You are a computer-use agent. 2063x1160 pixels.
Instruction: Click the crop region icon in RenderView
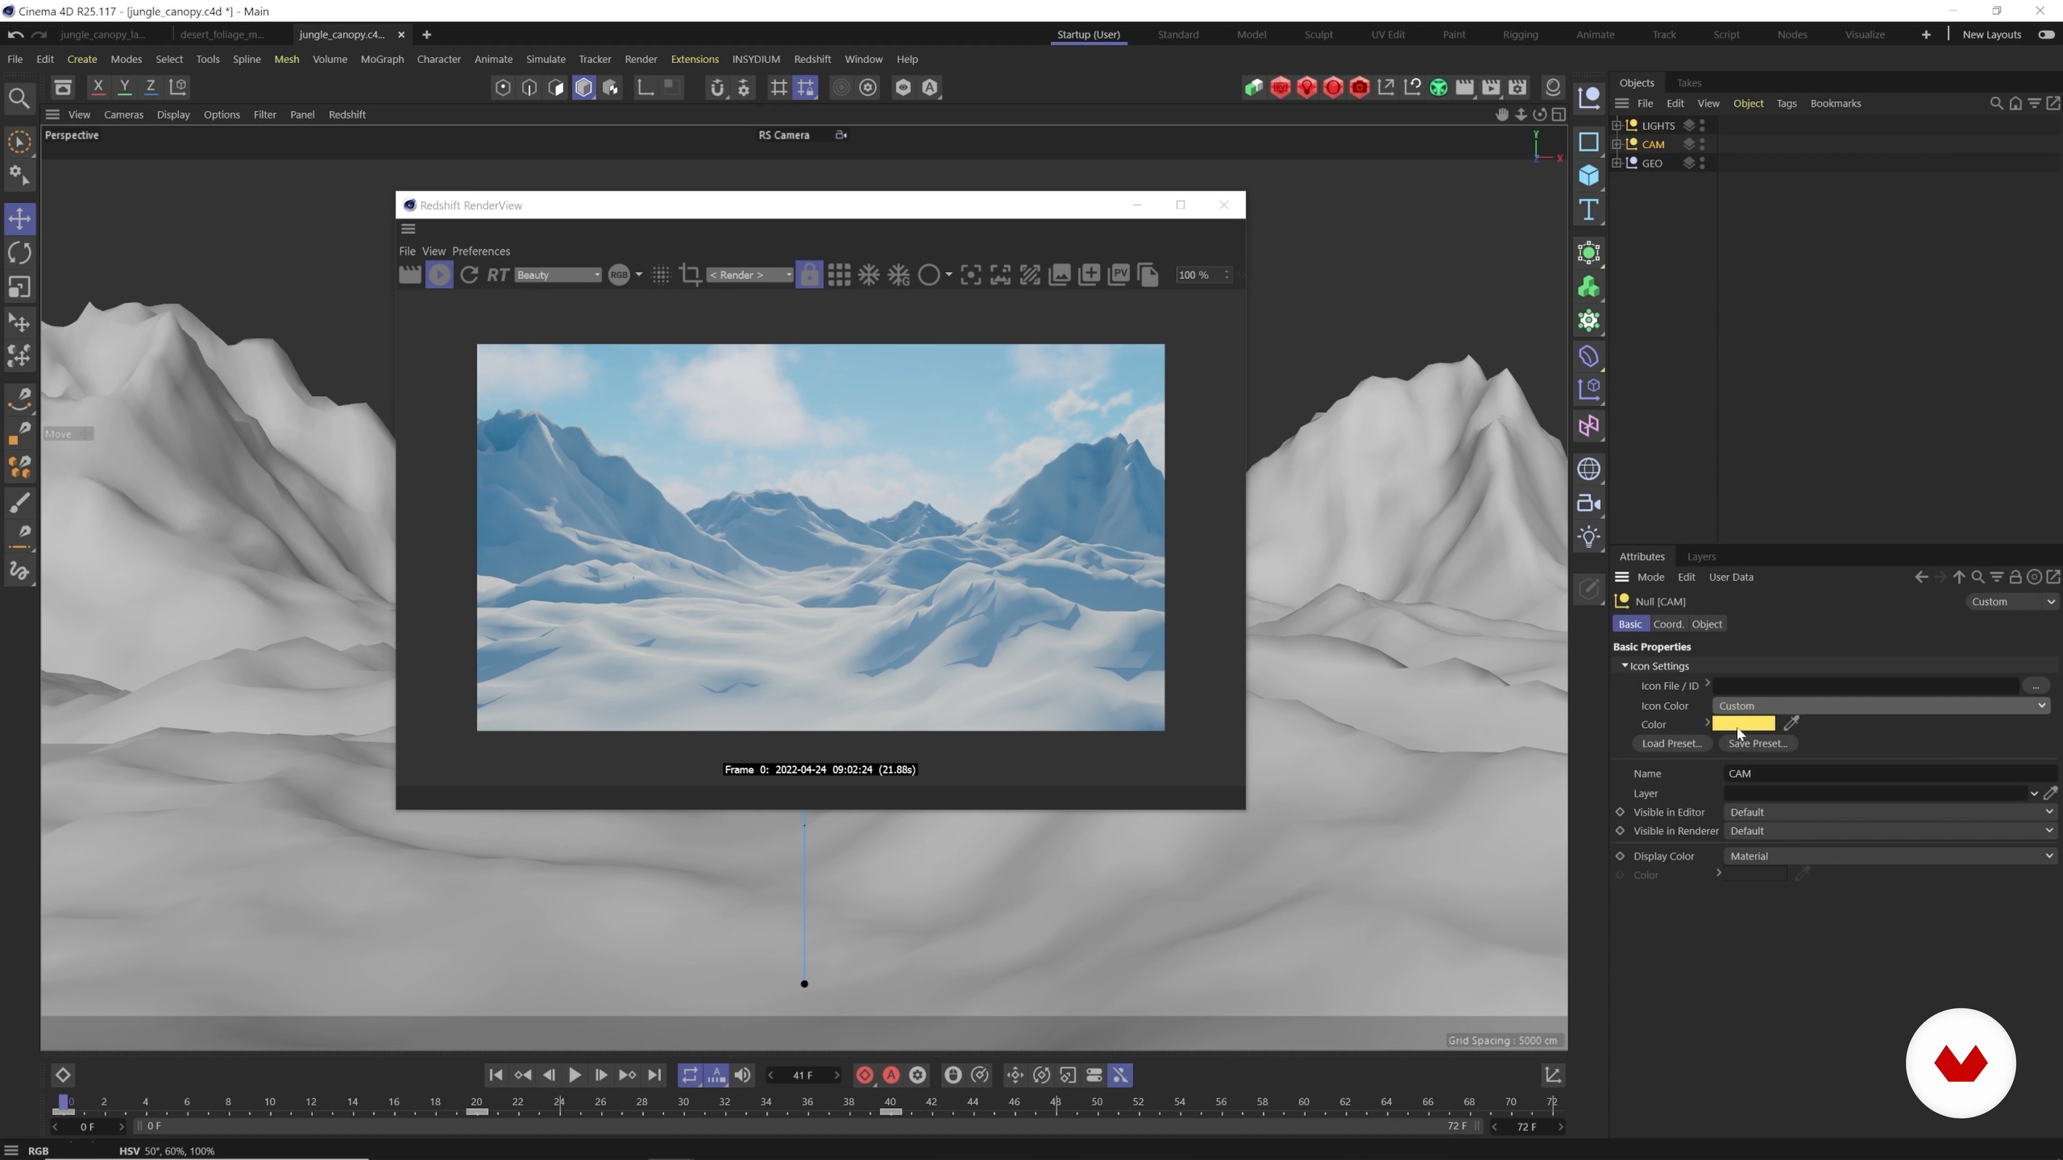(x=689, y=274)
